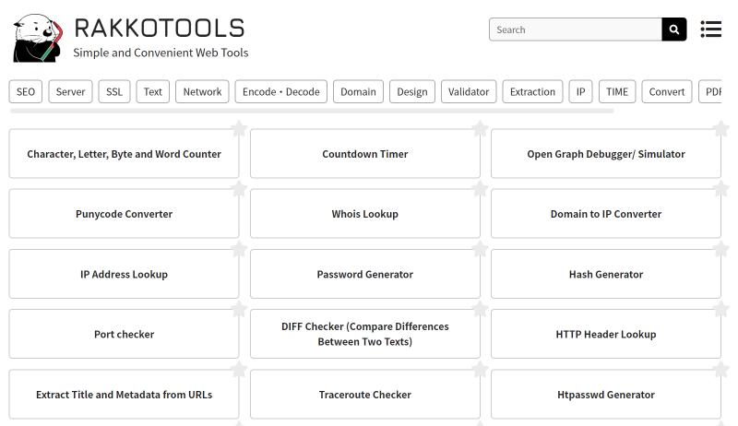Click the search magnifier button
Image resolution: width=738 pixels, height=426 pixels.
coord(673,30)
